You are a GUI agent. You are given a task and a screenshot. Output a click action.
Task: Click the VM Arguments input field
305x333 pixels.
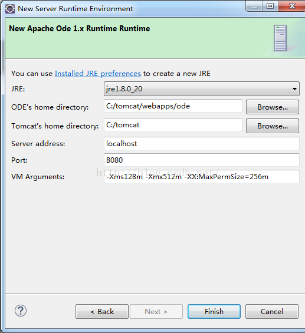202,176
